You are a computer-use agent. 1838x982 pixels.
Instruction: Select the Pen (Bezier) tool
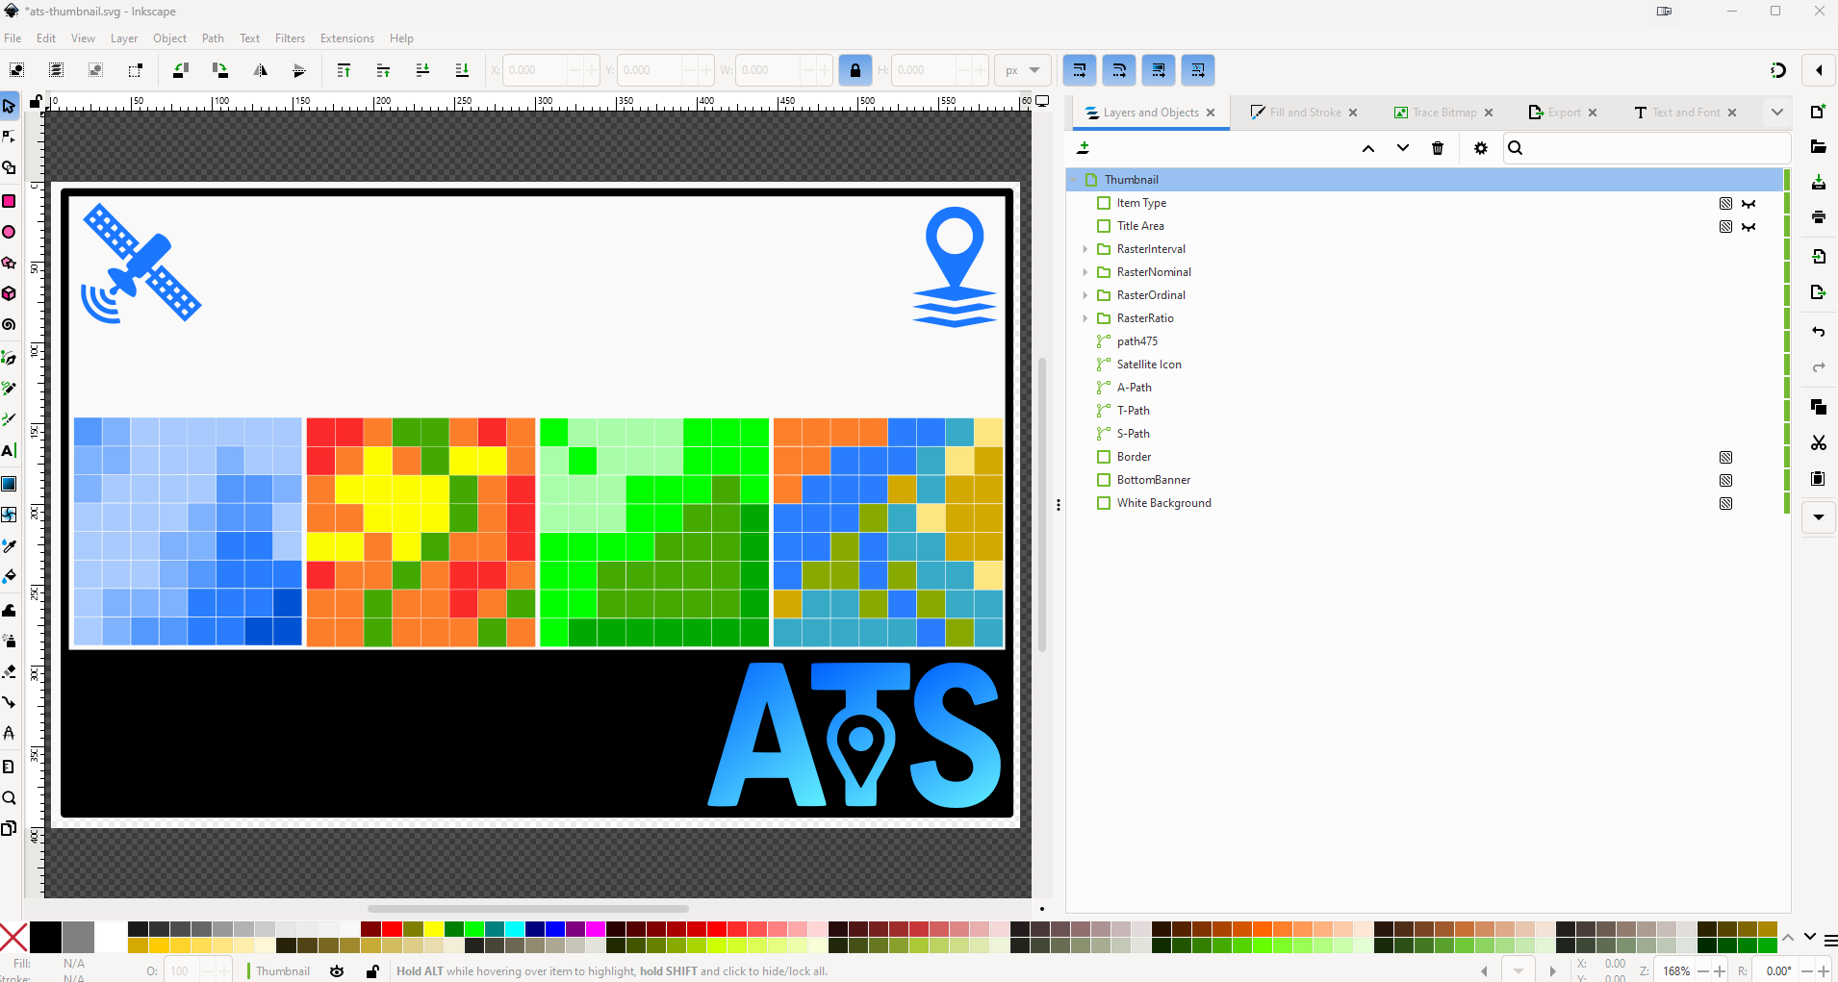[10, 357]
